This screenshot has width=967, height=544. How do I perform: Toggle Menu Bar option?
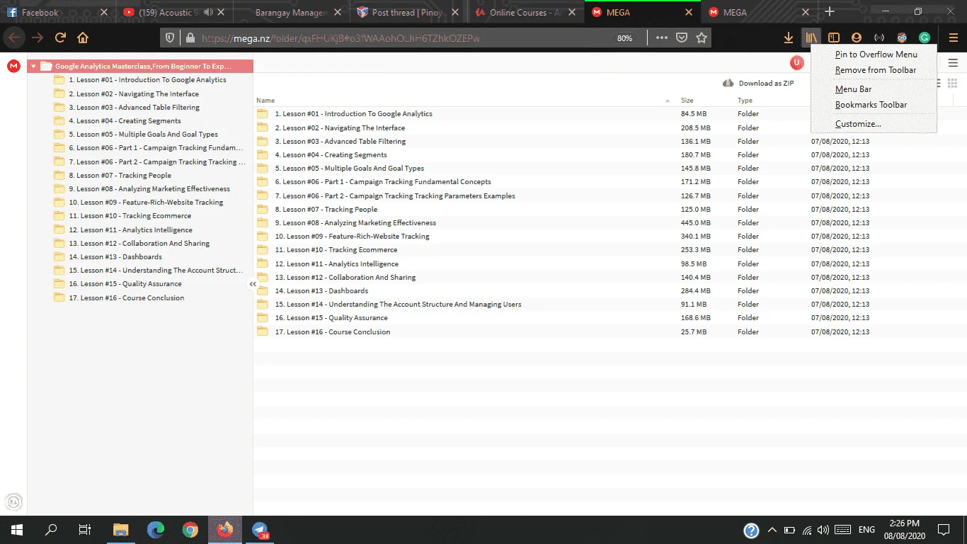point(853,89)
